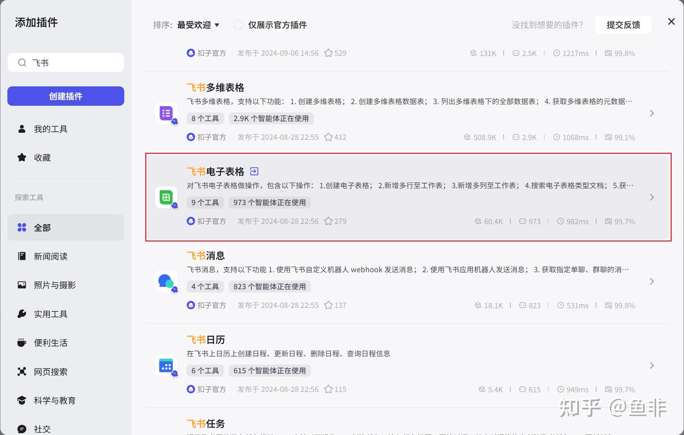Switch to the 新闻阅读 category
The image size is (684, 435).
66,256
